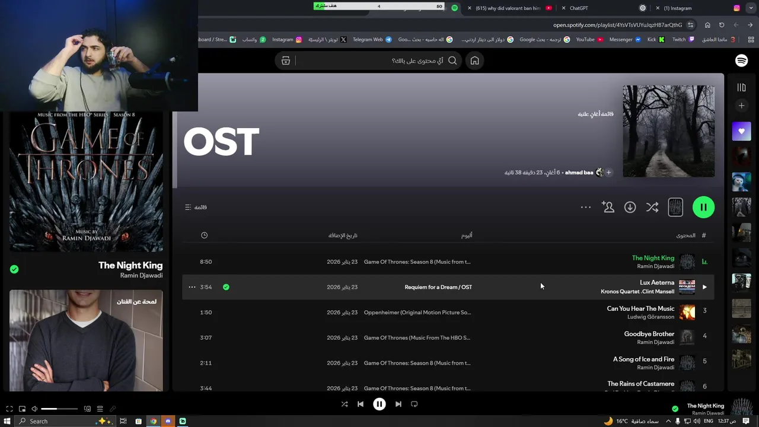Image resolution: width=759 pixels, height=427 pixels.
Task: Toggle shuffle in bottom player bar
Action: click(x=345, y=404)
